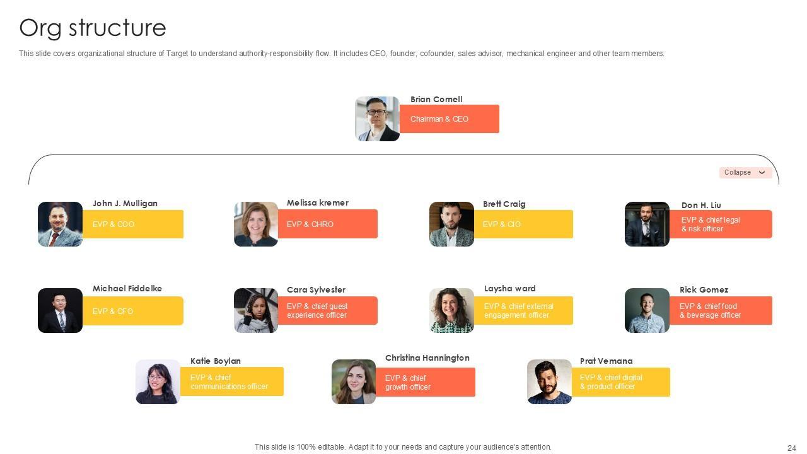
Task: Click John J. Mulligan's photo
Action: 60,224
